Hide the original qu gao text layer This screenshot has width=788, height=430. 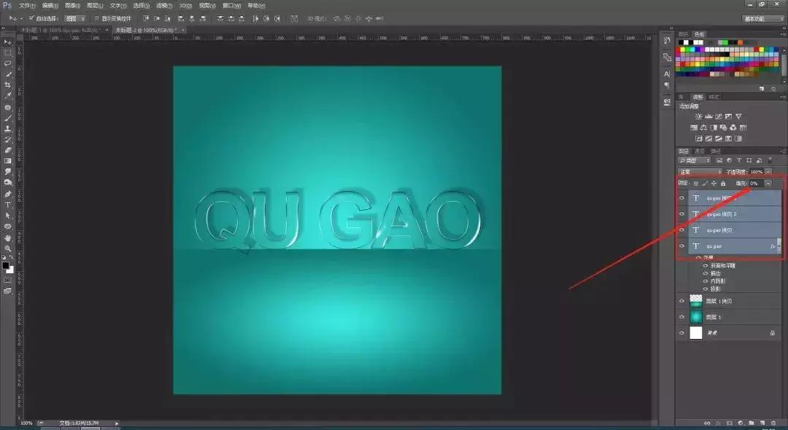click(682, 246)
